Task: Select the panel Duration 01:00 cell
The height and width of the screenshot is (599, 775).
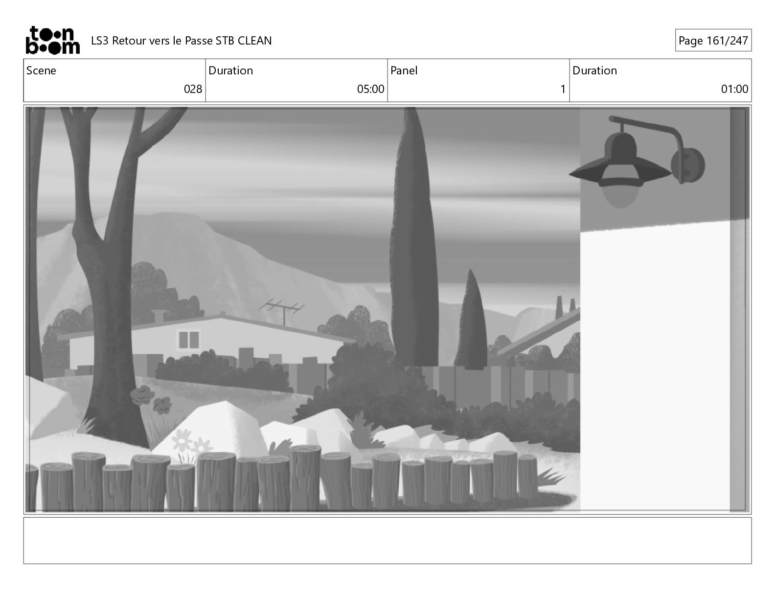Action: 661,80
